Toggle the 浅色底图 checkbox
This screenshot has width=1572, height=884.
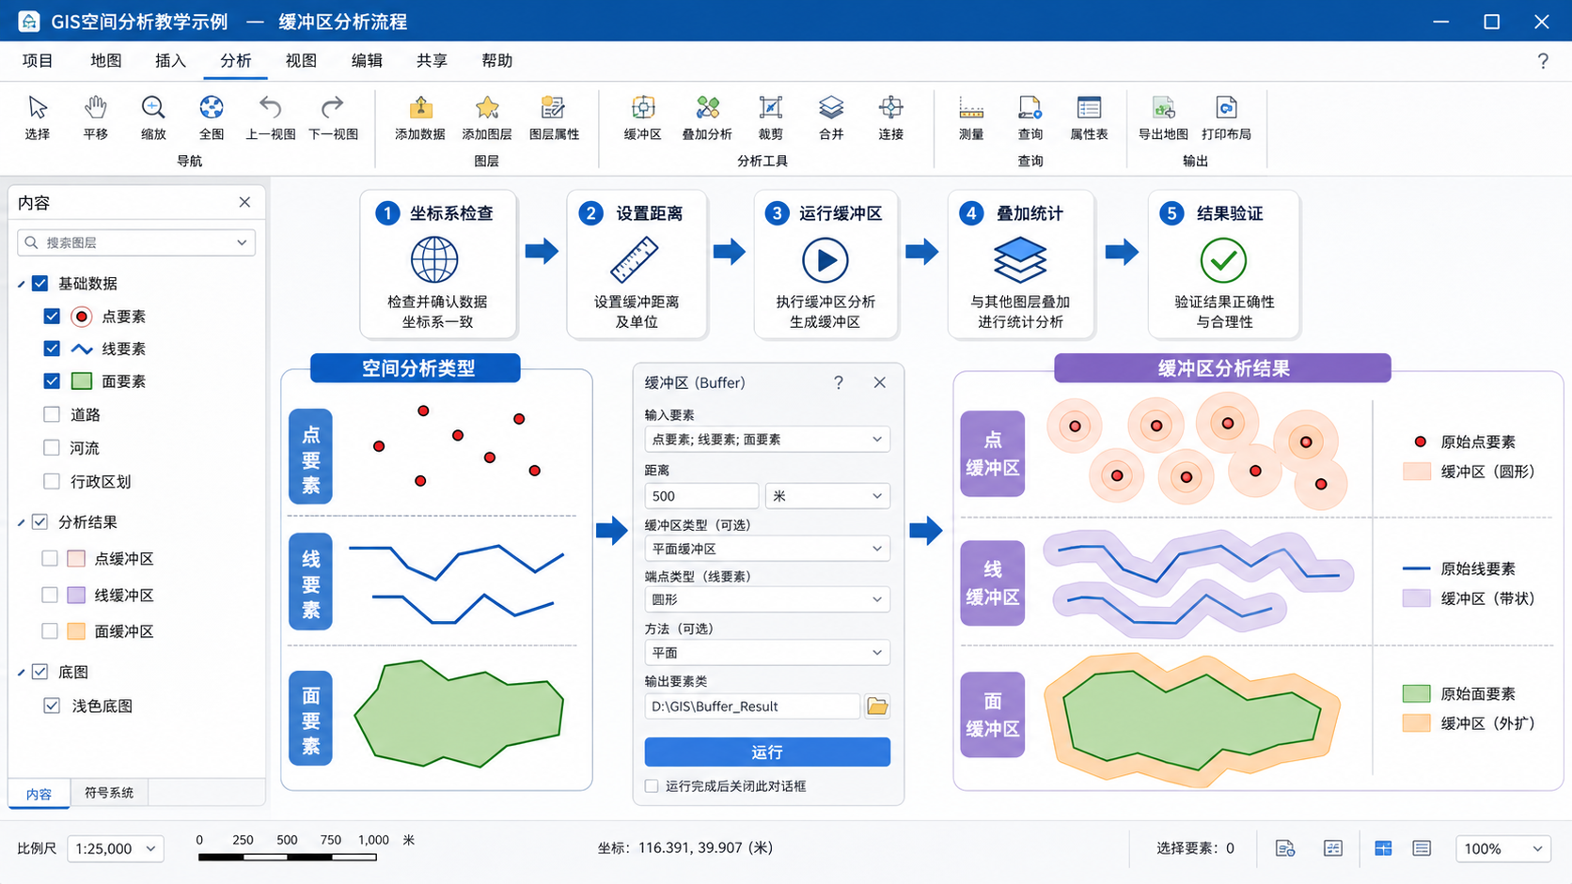tap(52, 706)
